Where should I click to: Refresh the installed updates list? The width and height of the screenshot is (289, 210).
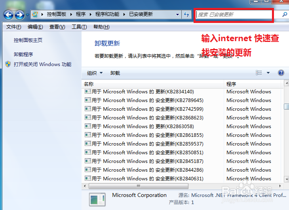(186, 14)
